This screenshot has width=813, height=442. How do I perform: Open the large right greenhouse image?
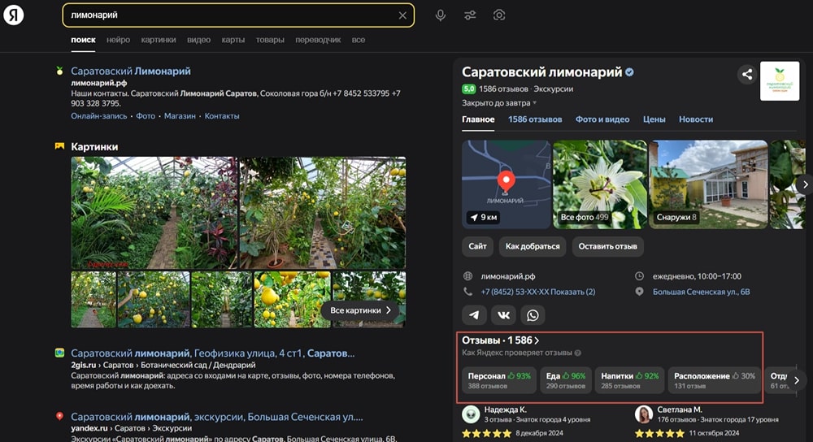point(323,213)
